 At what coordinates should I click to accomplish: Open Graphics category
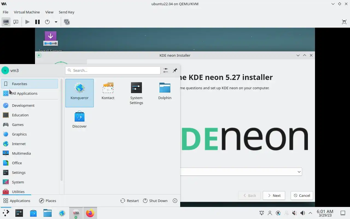pyautogui.click(x=30, y=134)
